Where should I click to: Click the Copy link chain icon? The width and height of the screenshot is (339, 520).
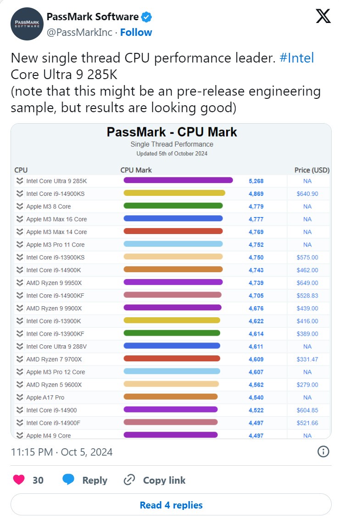click(130, 480)
